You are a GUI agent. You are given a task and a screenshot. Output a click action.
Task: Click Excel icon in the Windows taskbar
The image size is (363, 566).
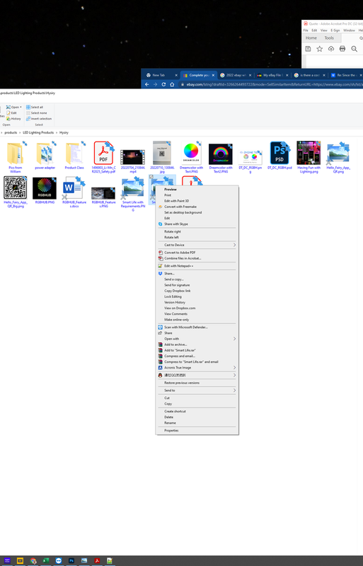coord(46,560)
